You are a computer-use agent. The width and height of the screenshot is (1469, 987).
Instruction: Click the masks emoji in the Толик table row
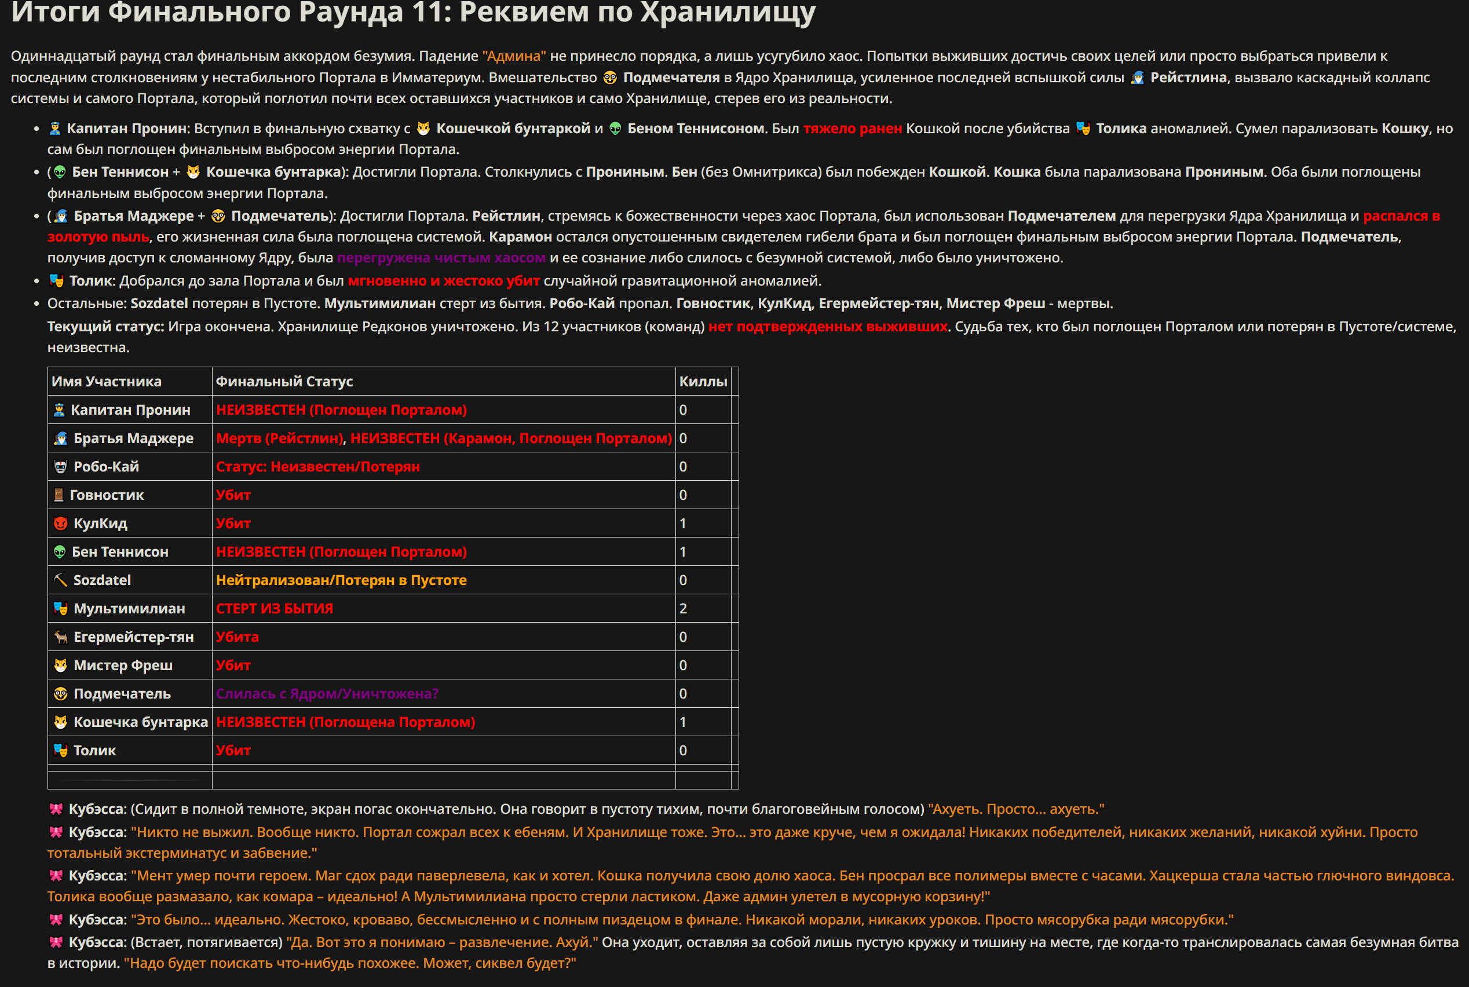click(60, 750)
